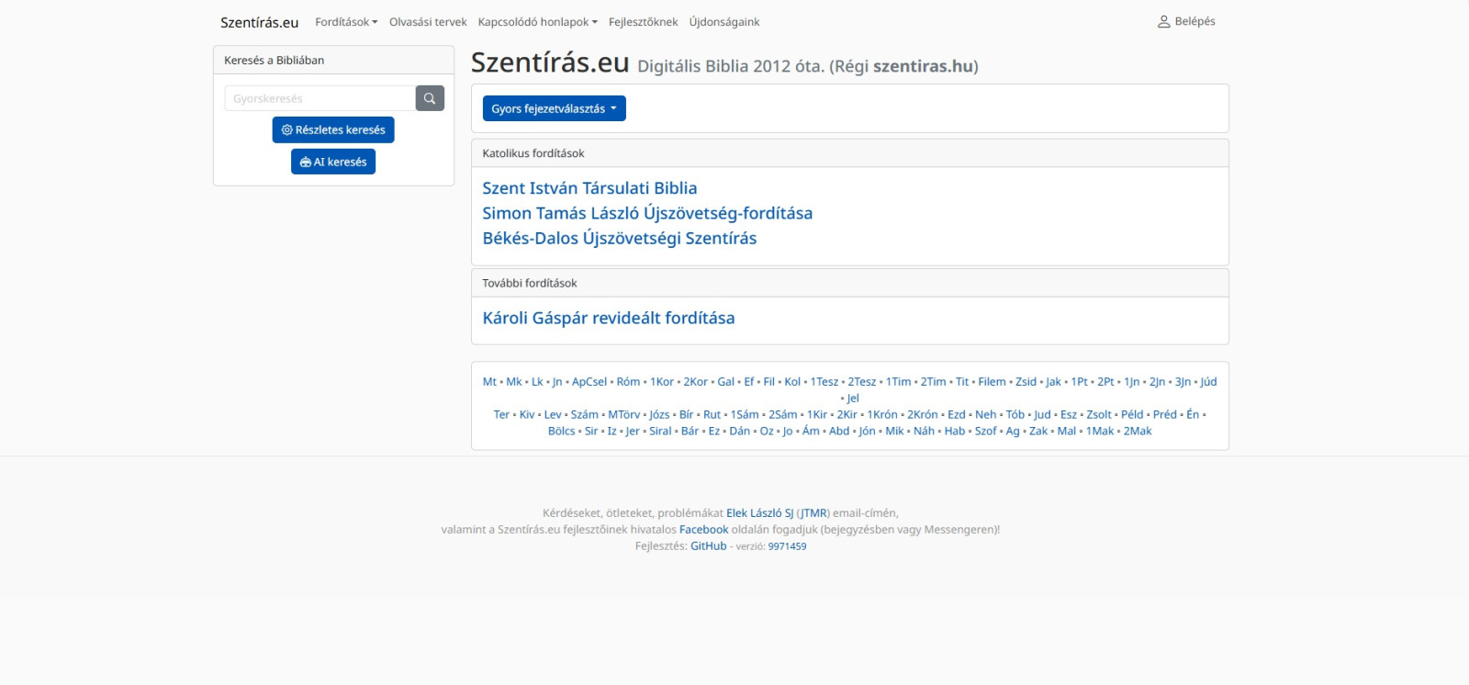Select Békés-Dalos Újszövetségi Szentírás
The image size is (1469, 685).
tap(620, 238)
